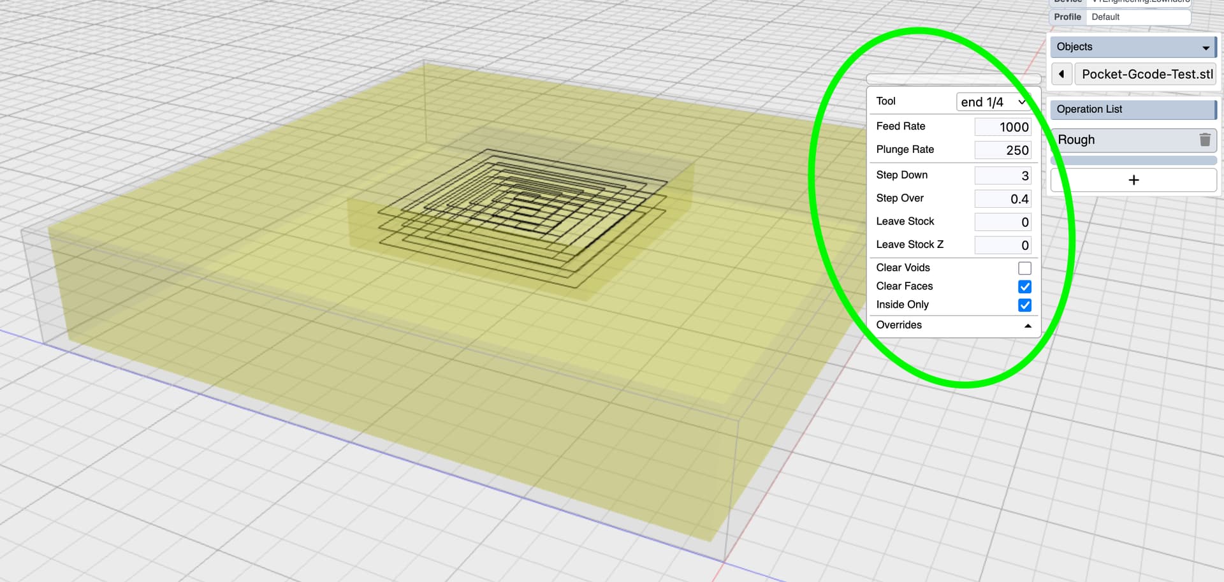Click the Tool label in settings panel
This screenshot has width=1224, height=582.
coord(885,101)
